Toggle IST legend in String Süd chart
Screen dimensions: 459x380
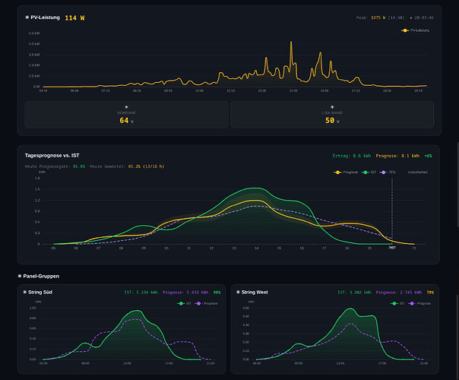(x=184, y=303)
